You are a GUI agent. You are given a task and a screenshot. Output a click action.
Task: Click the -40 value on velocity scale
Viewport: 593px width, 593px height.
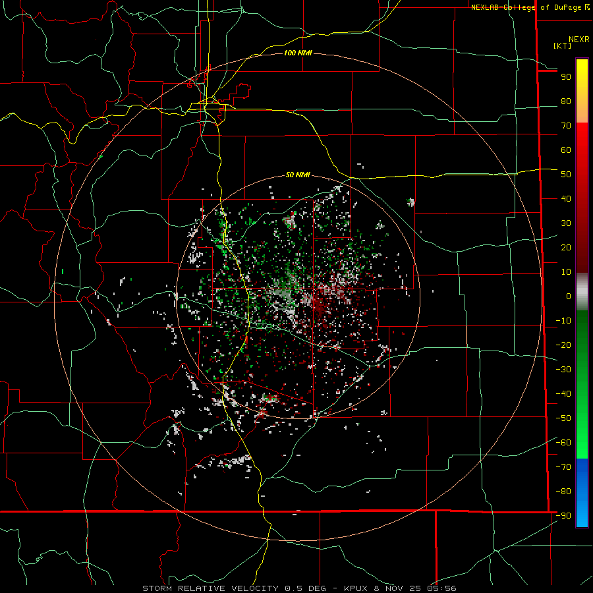tap(563, 394)
